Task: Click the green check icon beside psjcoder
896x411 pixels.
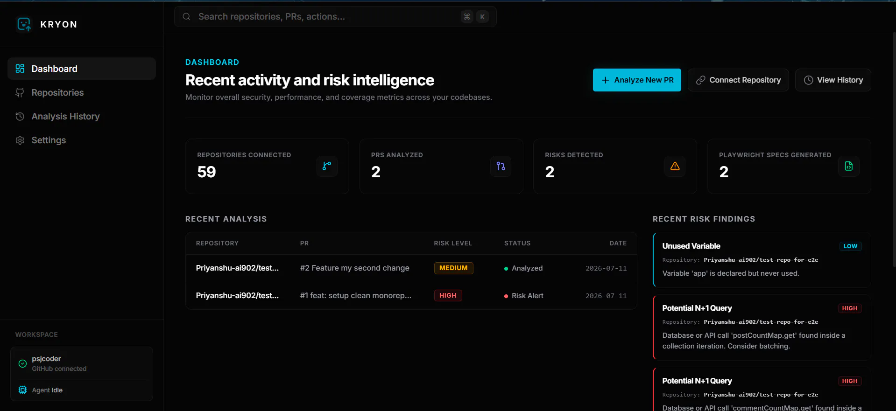Action: coord(22,363)
